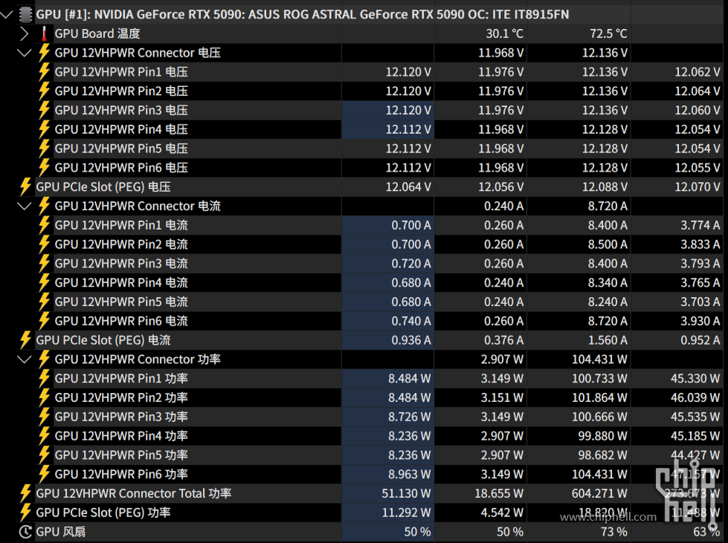
Task: Click lightning icon of 12VHPWR Connector 电流
Action: [44, 206]
